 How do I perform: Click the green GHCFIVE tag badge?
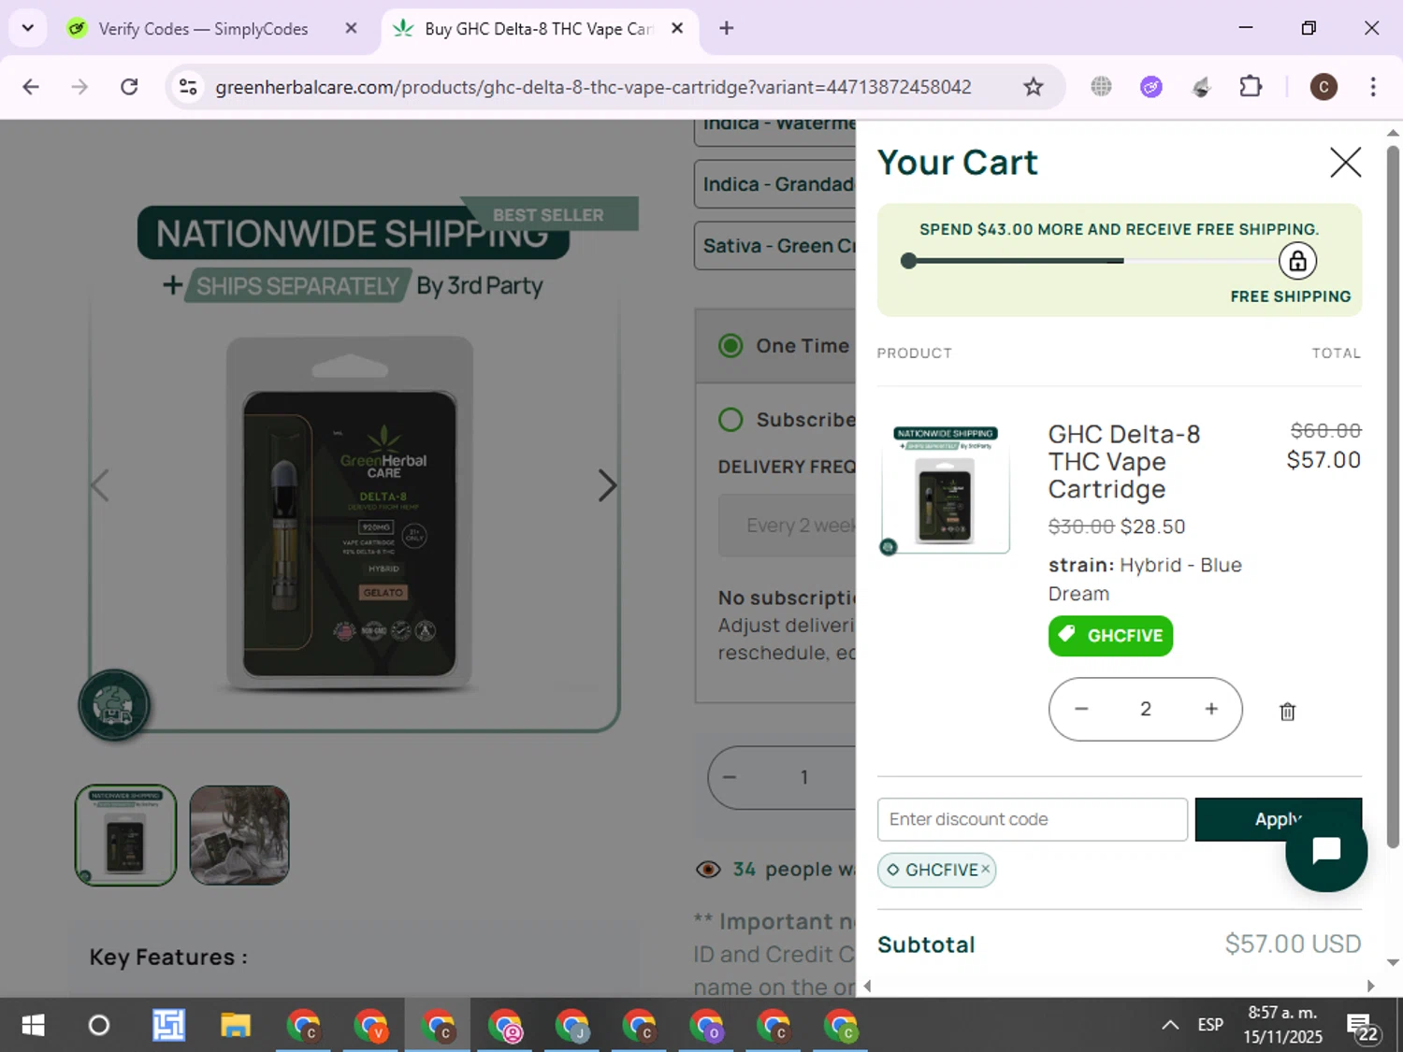[x=1110, y=636]
